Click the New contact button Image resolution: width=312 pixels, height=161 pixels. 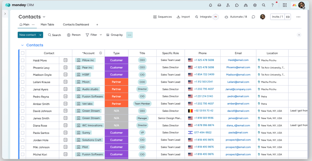28,35
